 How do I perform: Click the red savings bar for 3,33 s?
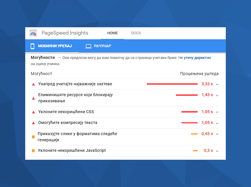[172, 84]
